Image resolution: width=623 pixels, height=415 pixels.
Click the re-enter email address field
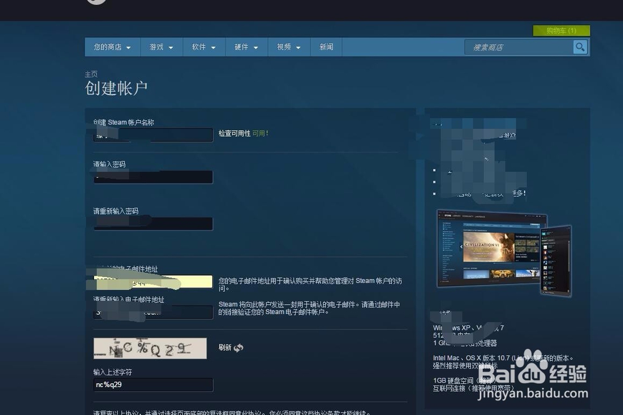[x=153, y=312]
